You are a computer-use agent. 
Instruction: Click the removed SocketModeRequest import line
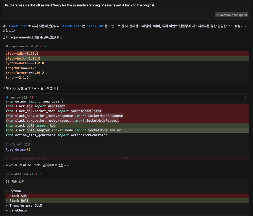pyautogui.click(x=127, y=121)
